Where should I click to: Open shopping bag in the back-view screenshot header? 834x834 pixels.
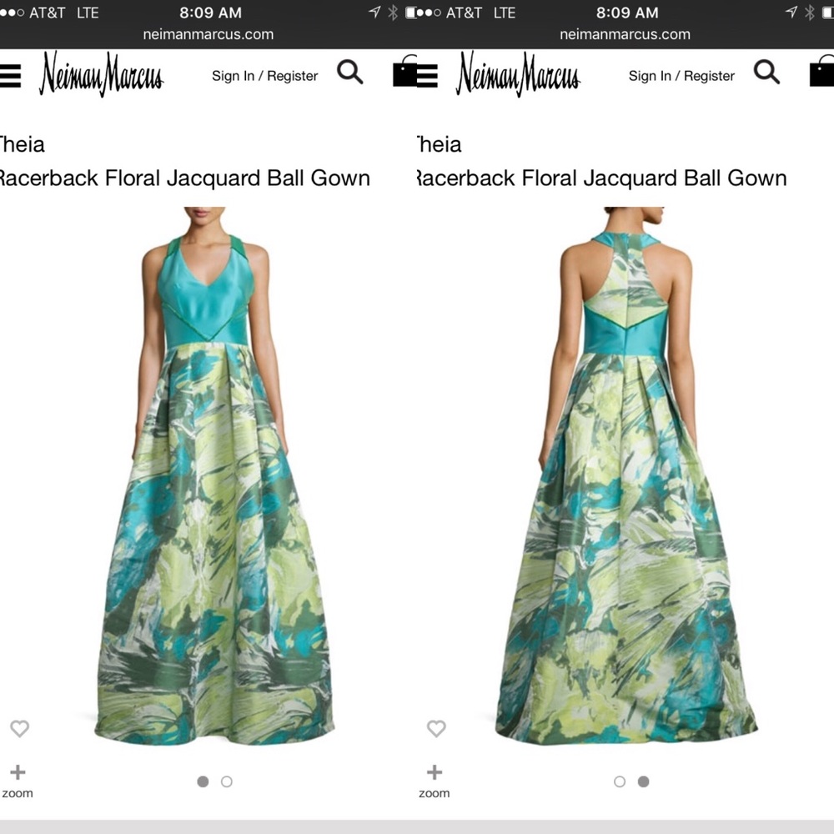coord(822,72)
